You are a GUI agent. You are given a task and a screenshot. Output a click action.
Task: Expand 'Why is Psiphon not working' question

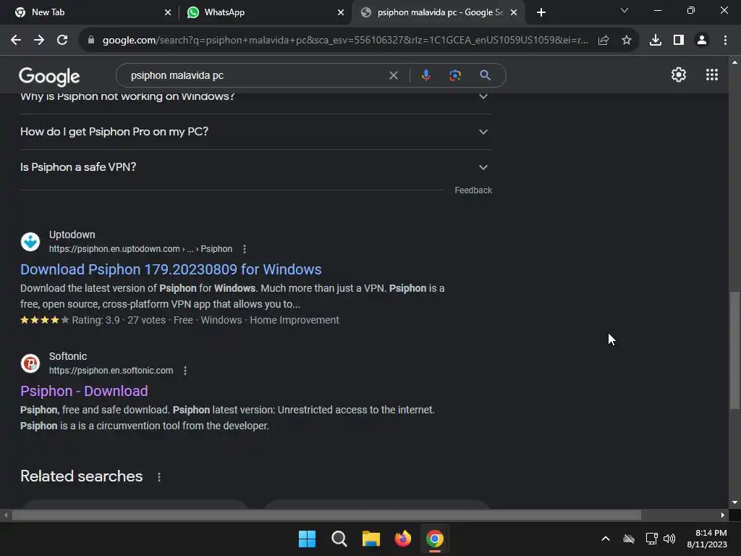click(x=256, y=96)
